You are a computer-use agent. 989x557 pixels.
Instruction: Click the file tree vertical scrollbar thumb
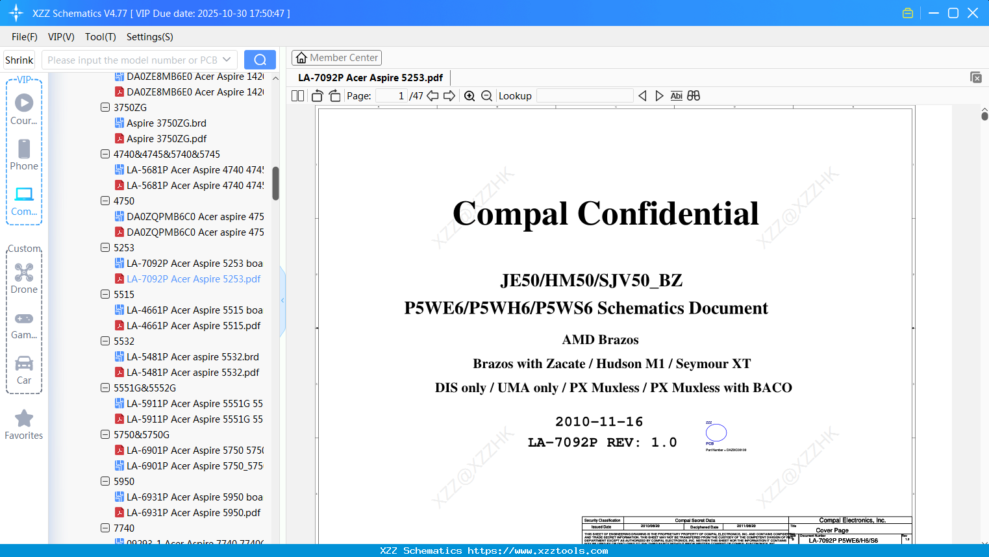pyautogui.click(x=275, y=184)
